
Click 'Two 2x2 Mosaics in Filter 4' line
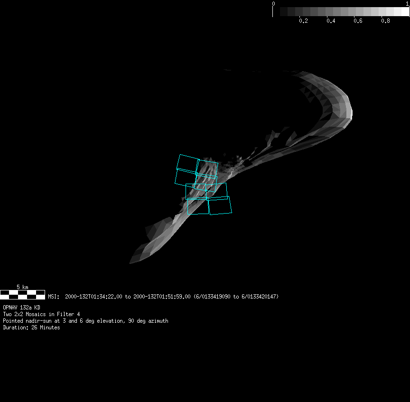pos(41,314)
